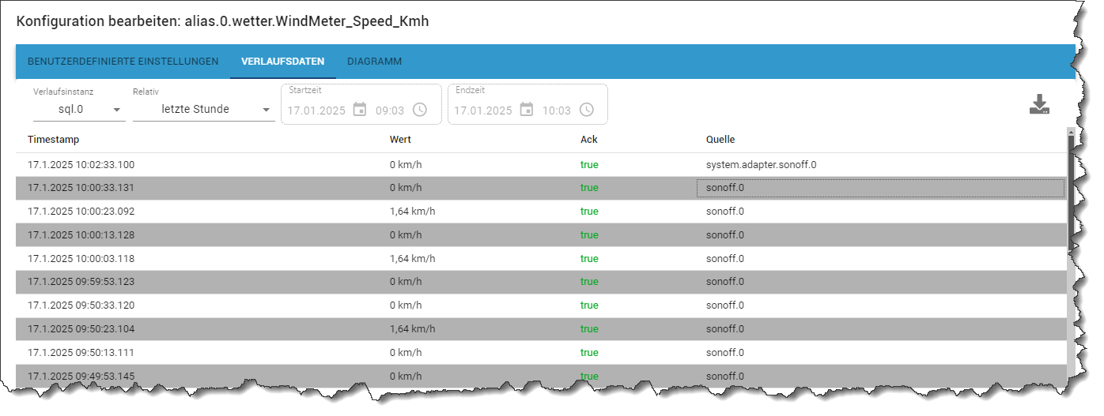Viewport: 1104px width, 416px height.
Task: Select the highlighted sonoff.0 source cell
Action: 880,188
